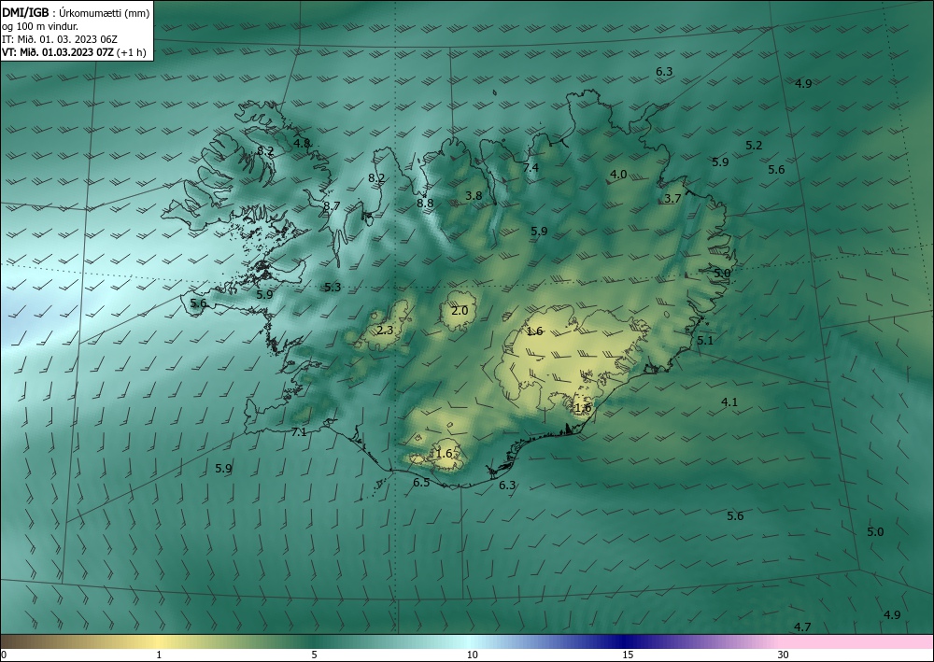The image size is (934, 662).
Task: Click the 10 tick label on color scale
Action: (x=472, y=655)
